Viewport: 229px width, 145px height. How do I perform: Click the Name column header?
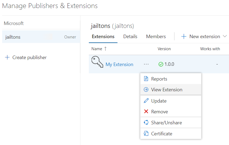(x=97, y=49)
